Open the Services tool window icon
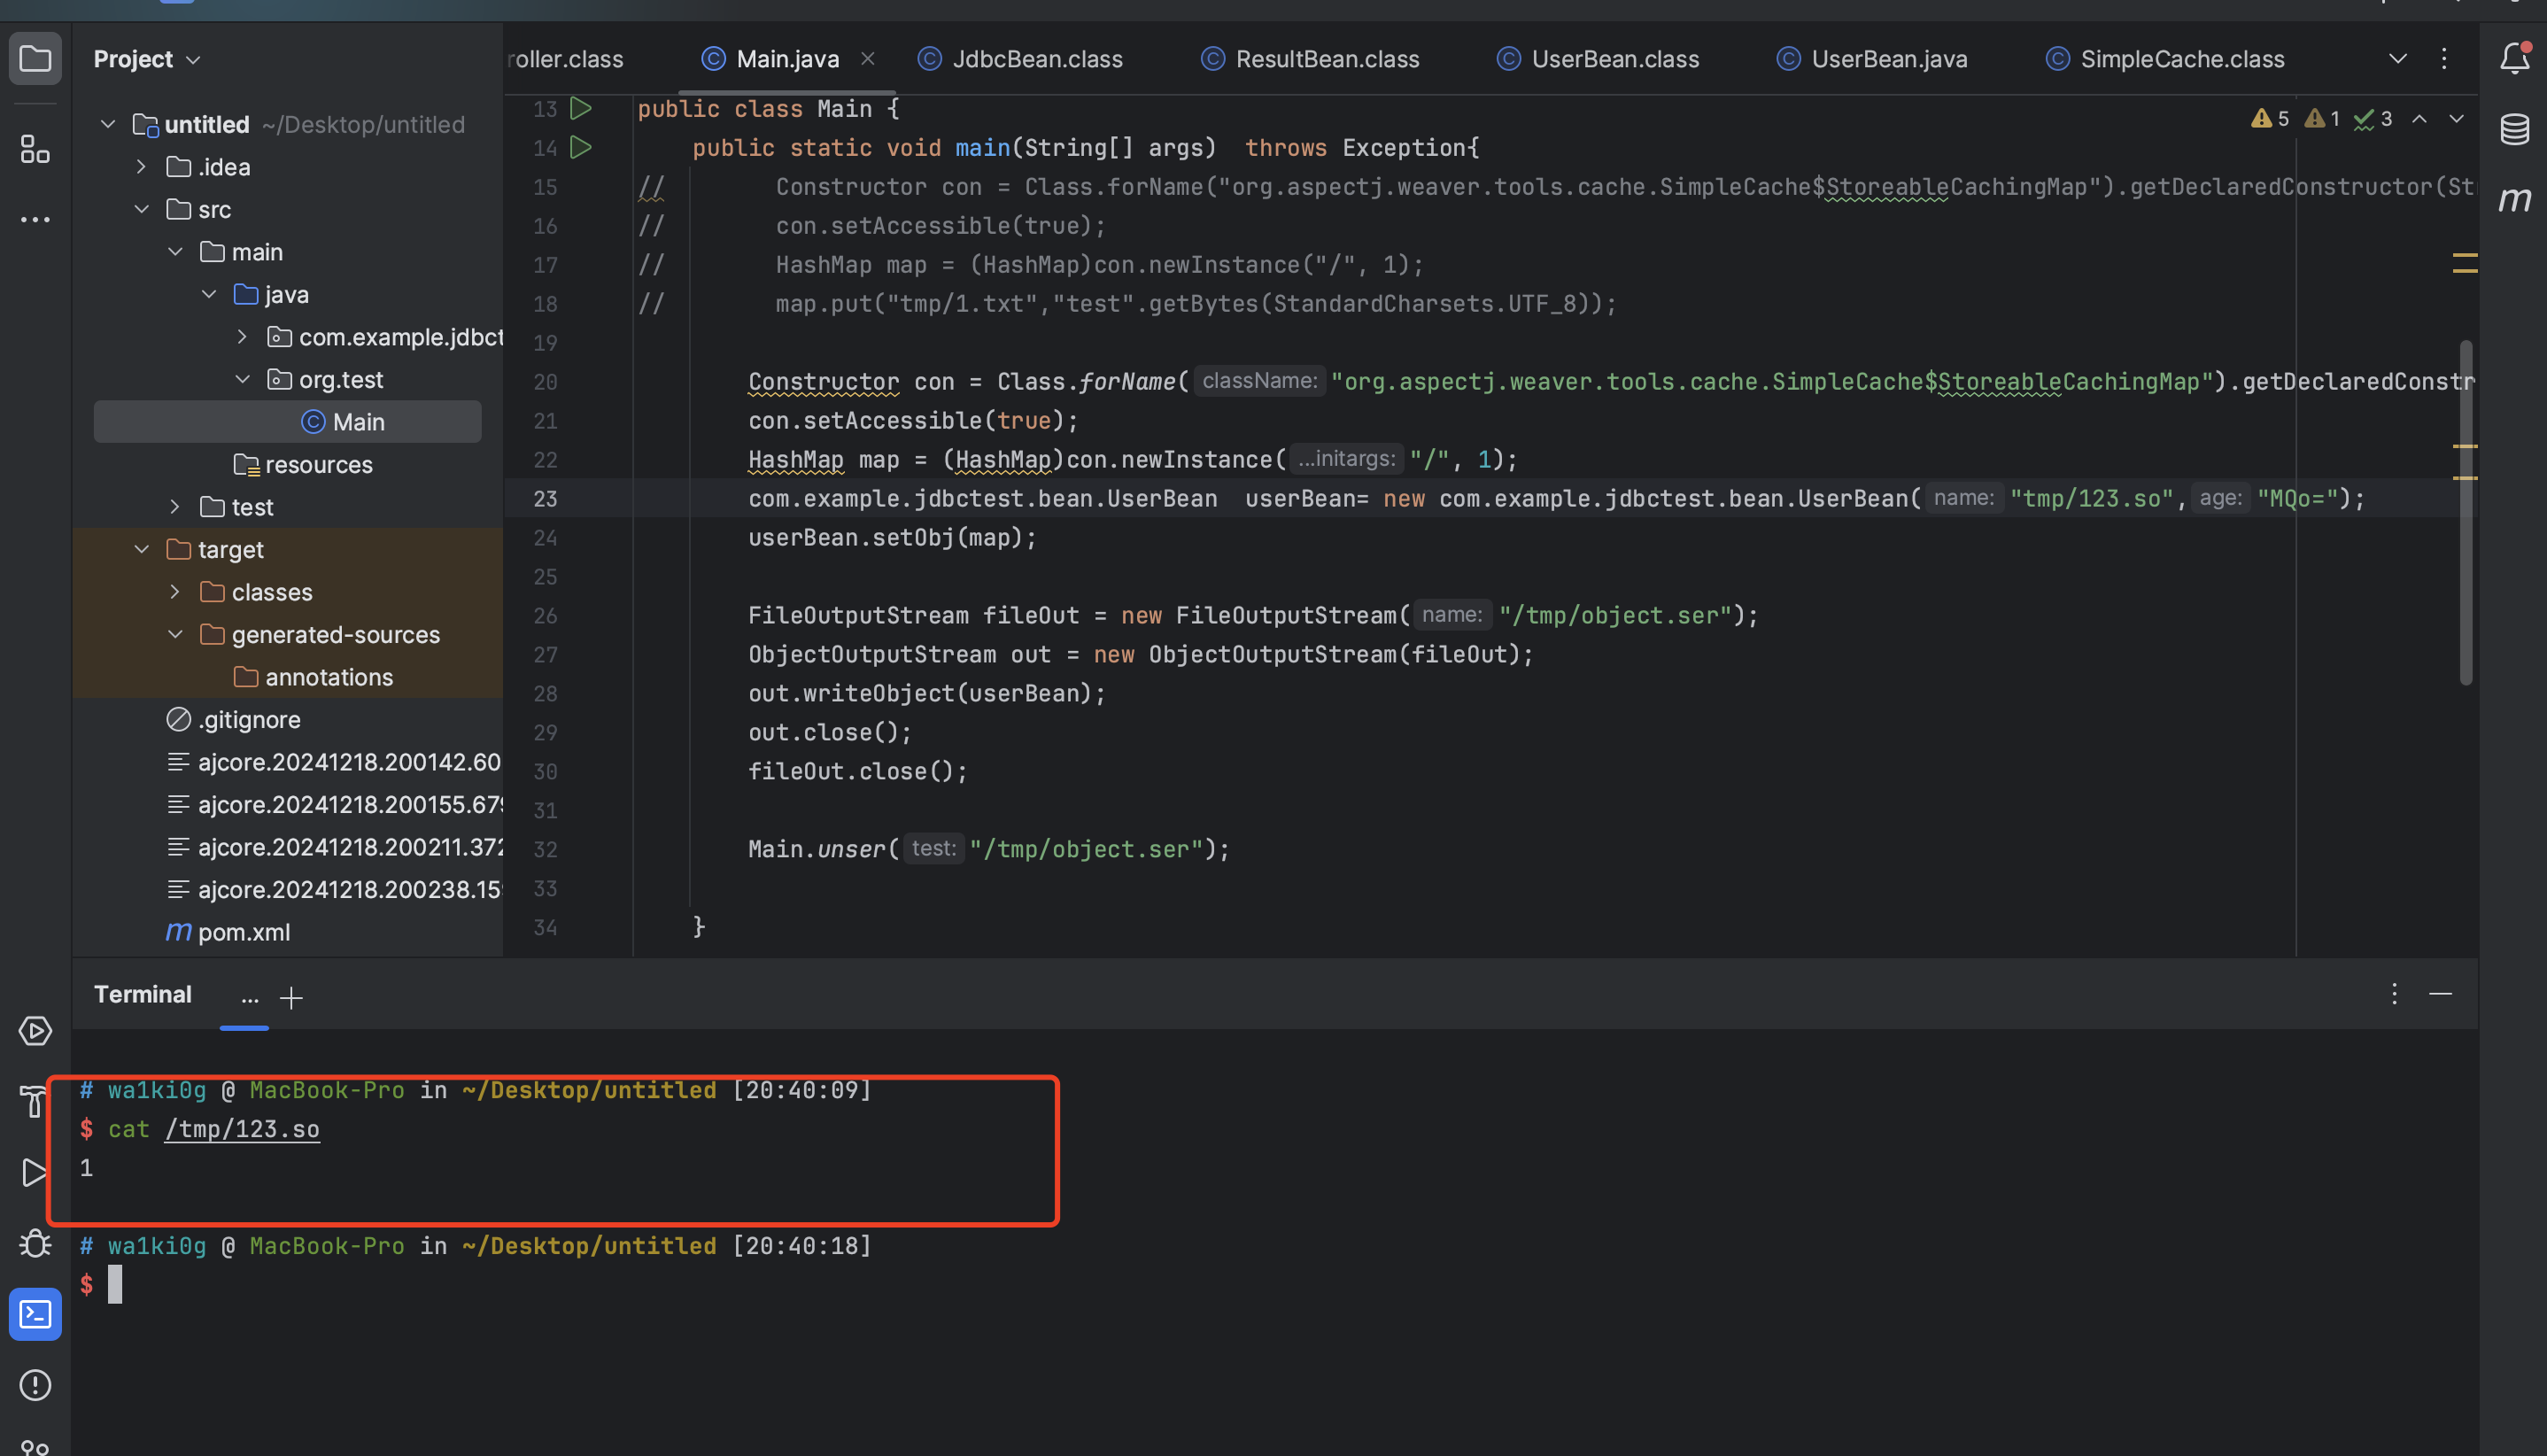 click(x=35, y=1031)
